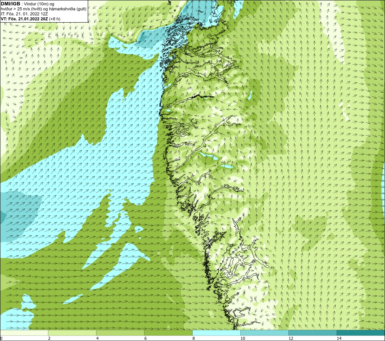The height and width of the screenshot is (341, 385).
Task: Click the teal swatch between 12 and 14
Action: (313, 333)
